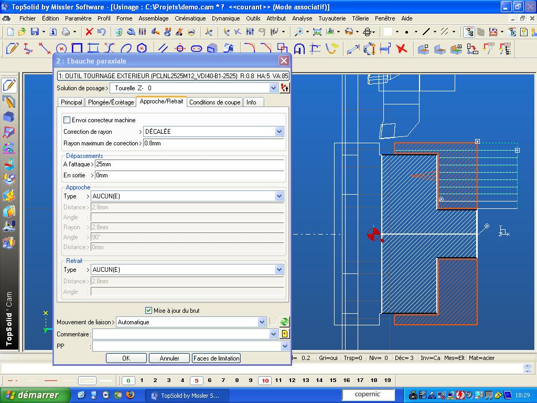Screen dimensions: 537x403
Task: Click the fit-all view icon
Action: 317,32
